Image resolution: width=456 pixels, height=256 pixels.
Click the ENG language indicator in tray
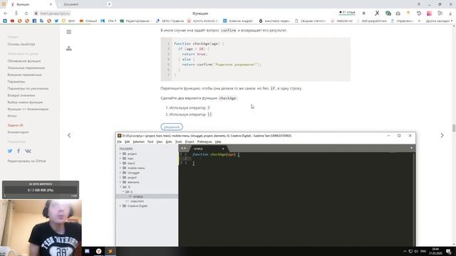point(423,251)
